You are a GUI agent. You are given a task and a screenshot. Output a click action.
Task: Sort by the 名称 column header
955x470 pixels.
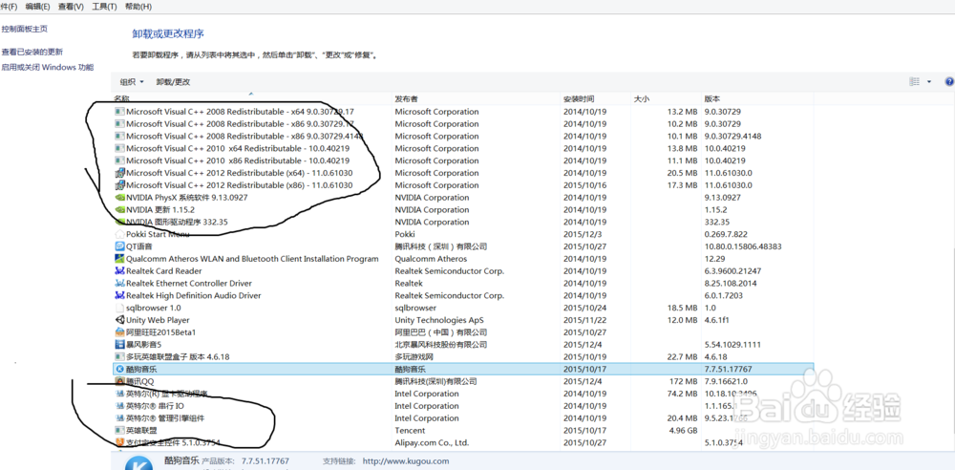point(252,98)
